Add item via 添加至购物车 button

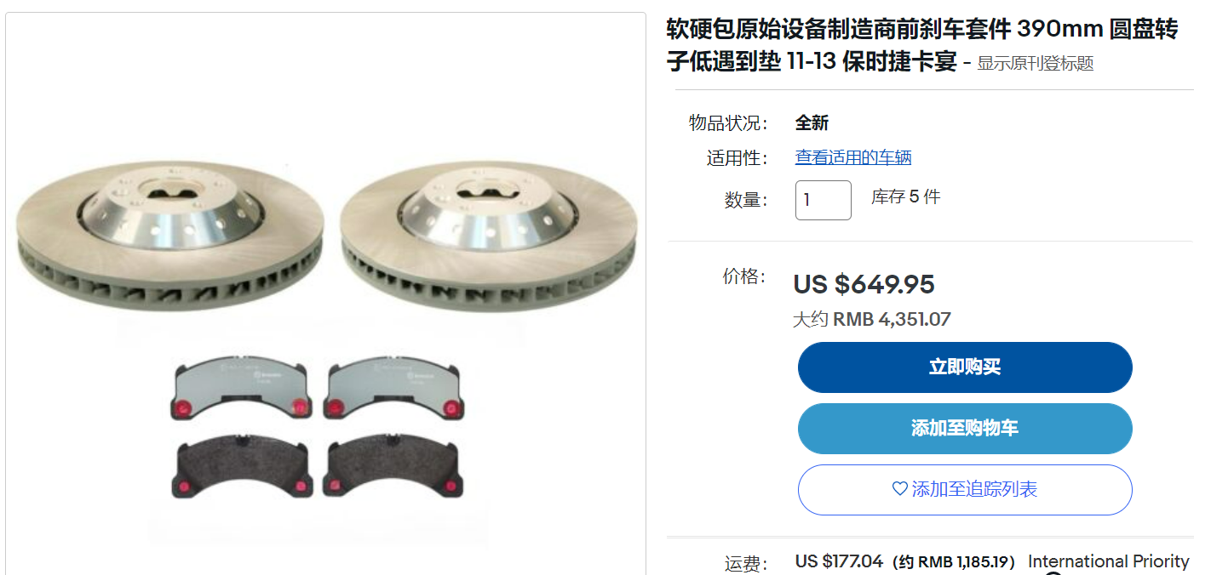point(965,429)
